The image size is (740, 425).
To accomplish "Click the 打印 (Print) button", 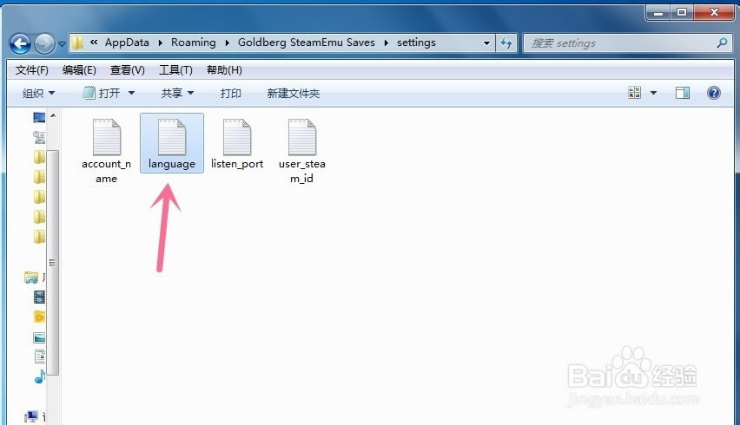I will (231, 93).
